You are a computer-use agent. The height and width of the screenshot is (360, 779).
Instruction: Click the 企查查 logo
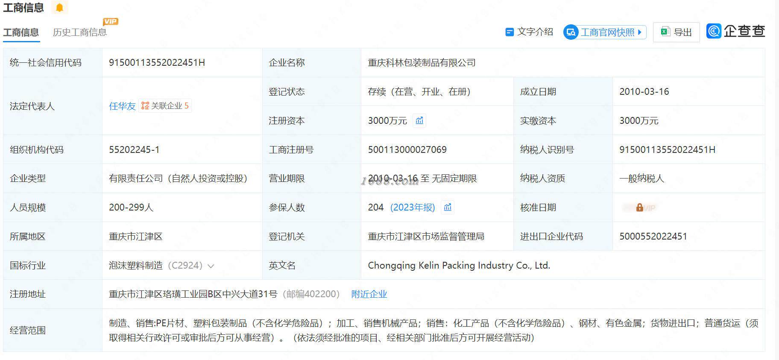(x=735, y=31)
